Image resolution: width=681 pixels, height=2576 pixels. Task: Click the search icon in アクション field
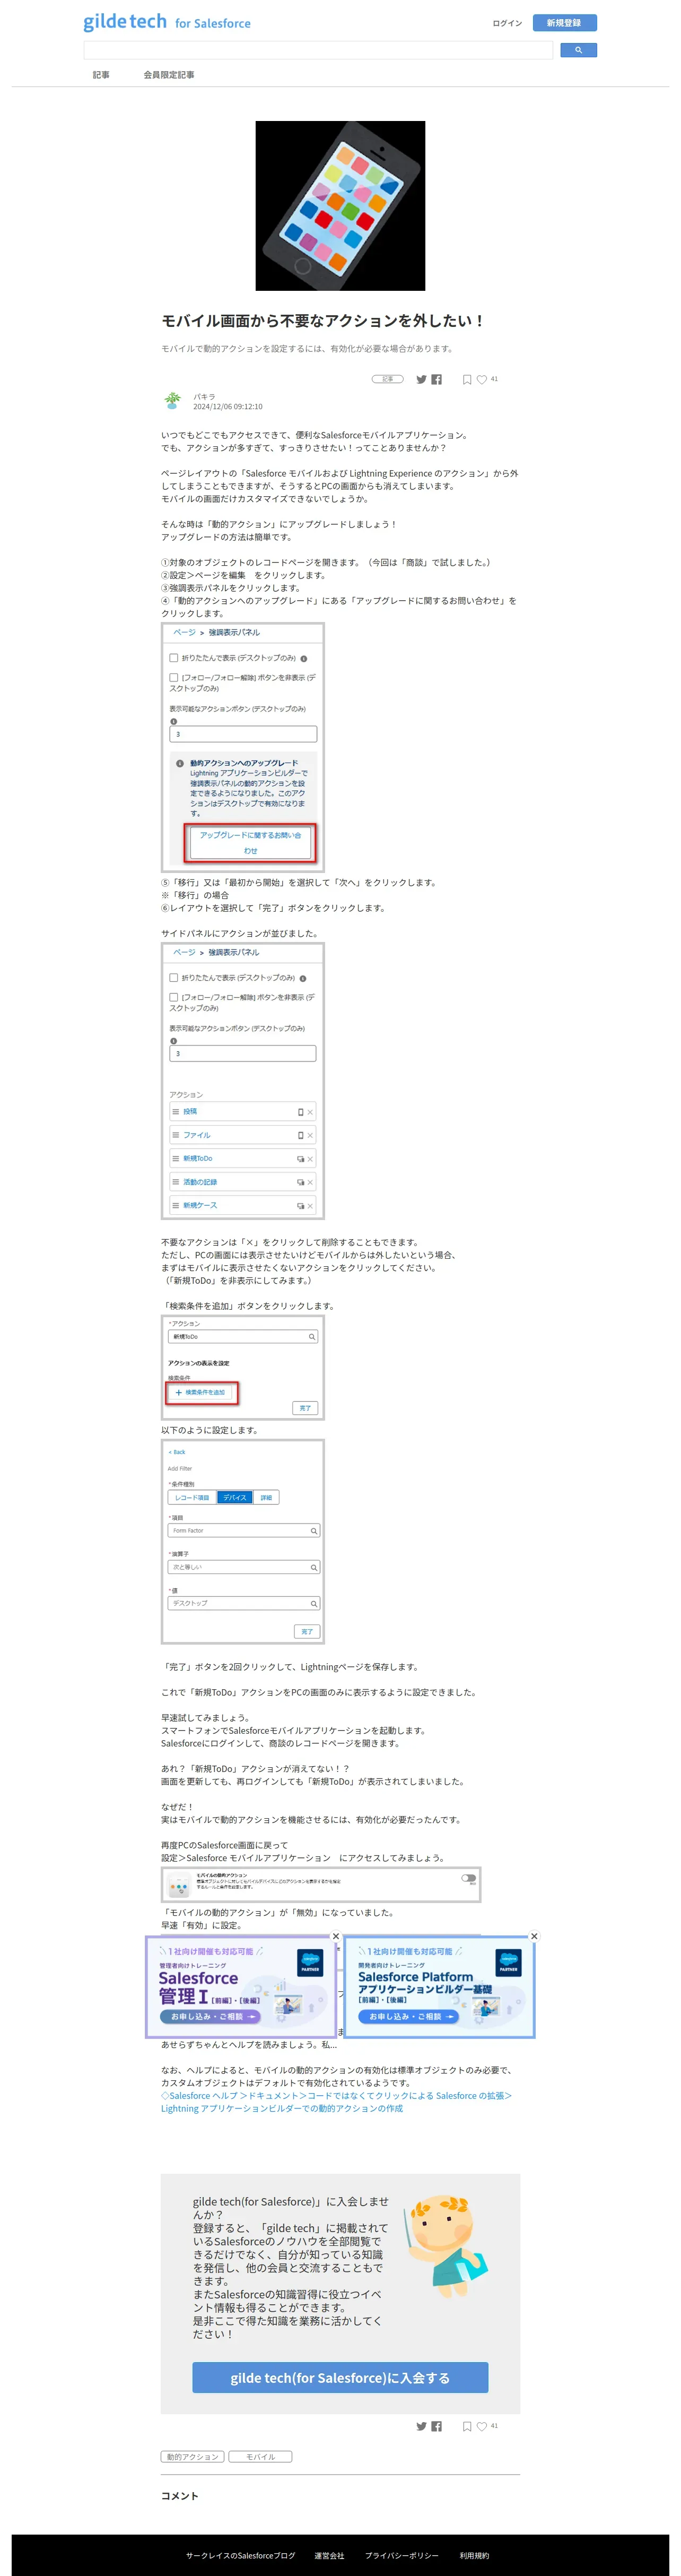coord(311,1337)
